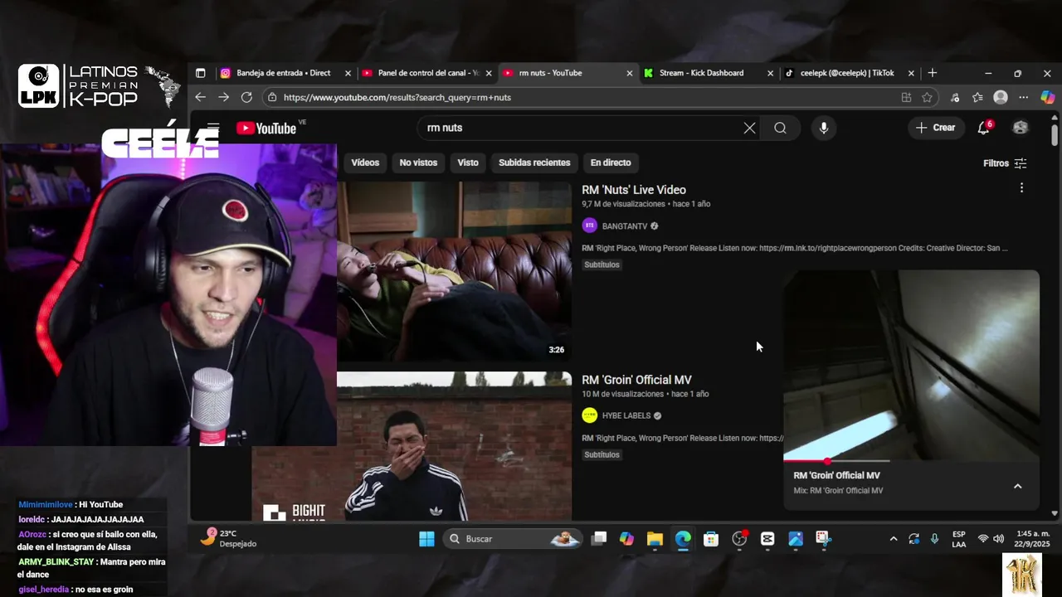1062x597 pixels.
Task: Open the weather widget showing 23°C
Action: point(230,538)
